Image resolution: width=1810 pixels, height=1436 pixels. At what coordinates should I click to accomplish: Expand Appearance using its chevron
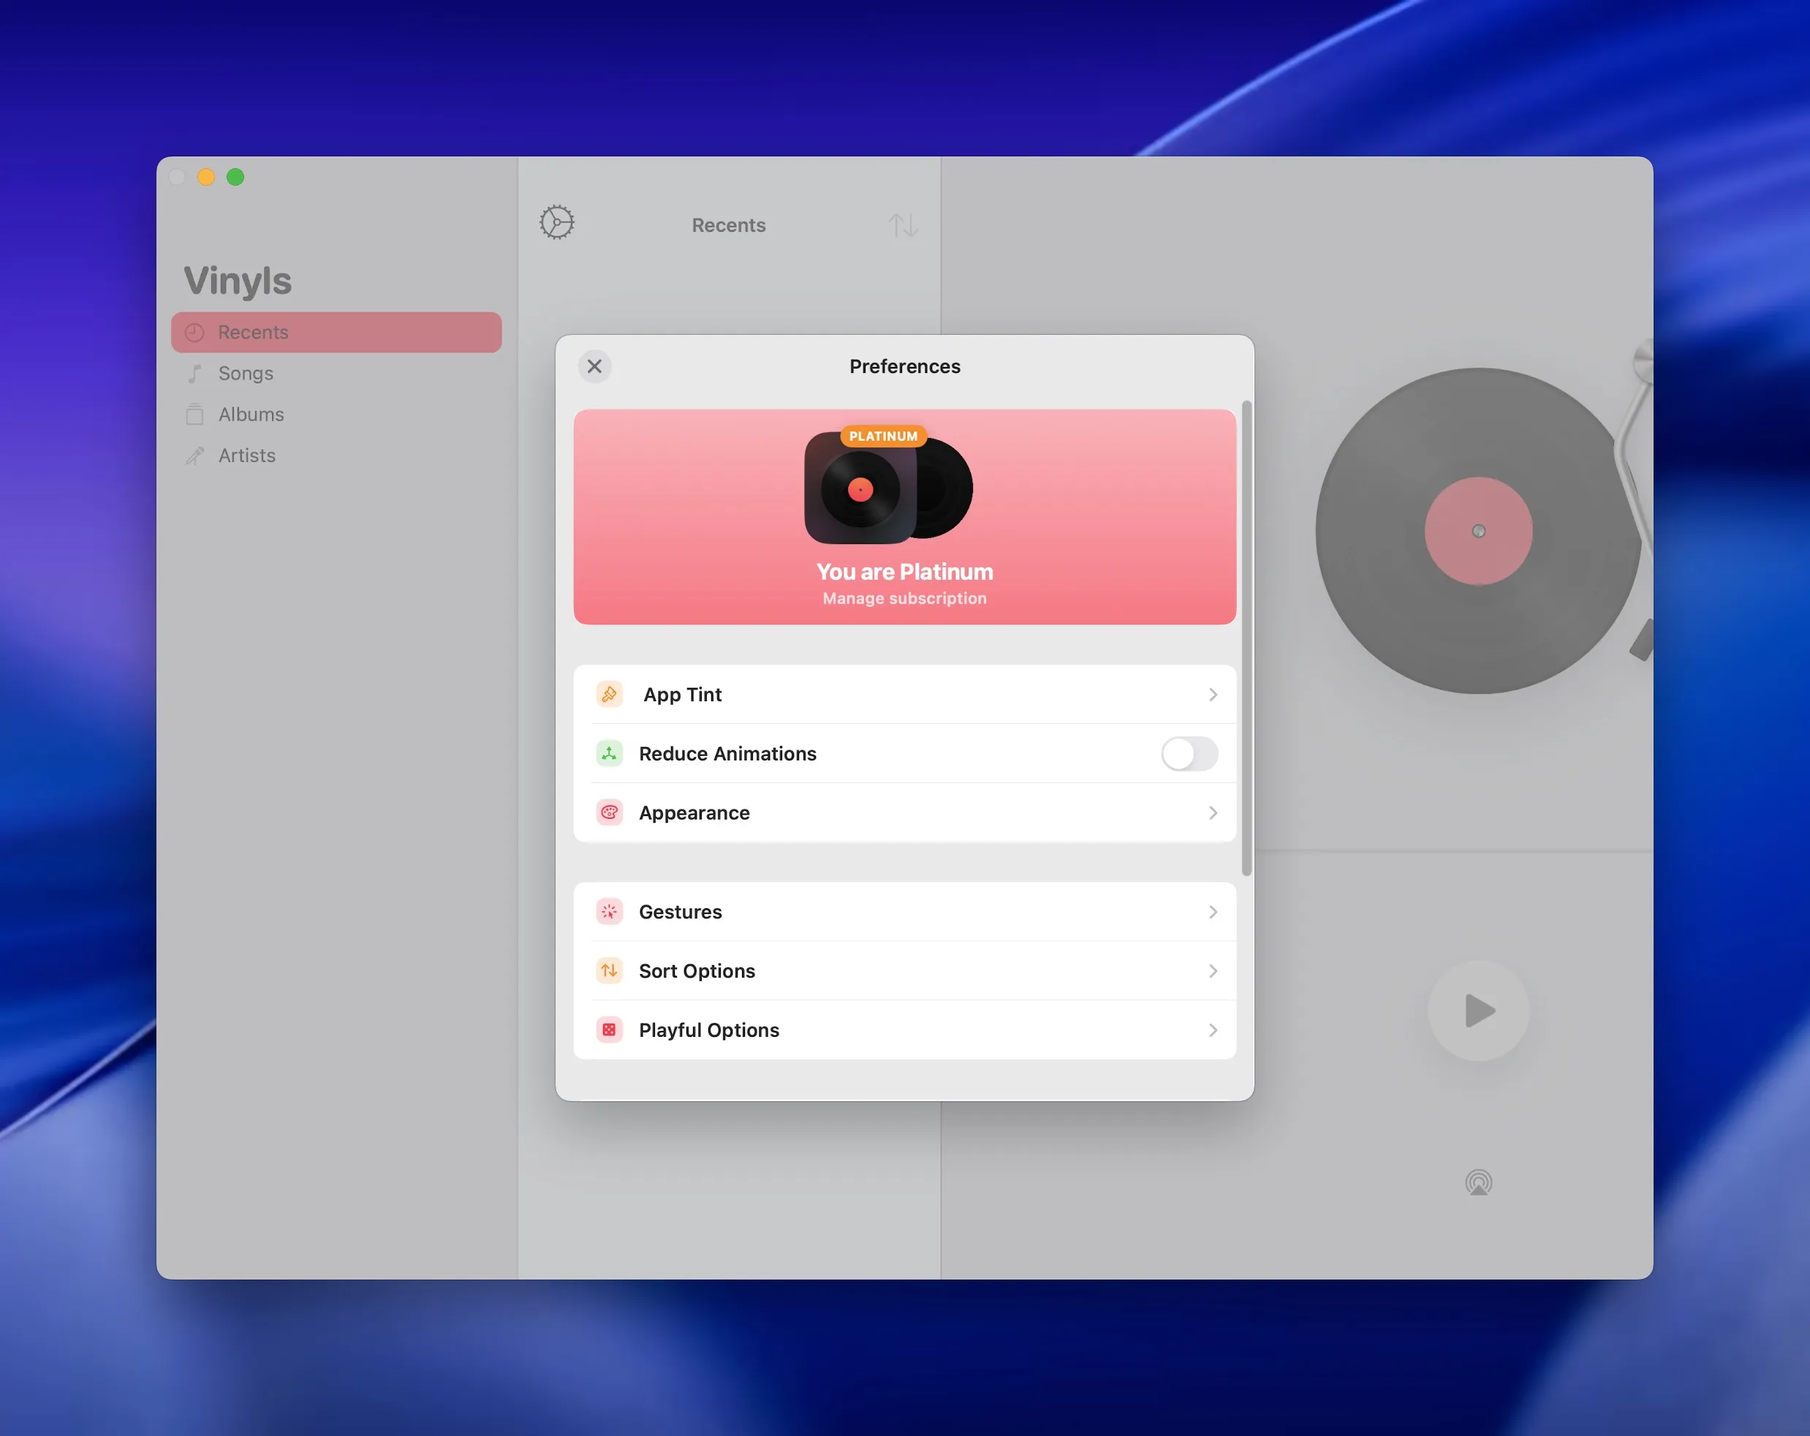pos(1213,812)
